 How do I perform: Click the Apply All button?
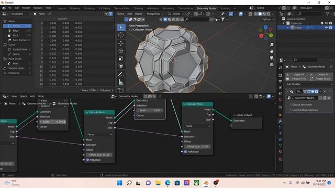297,75
